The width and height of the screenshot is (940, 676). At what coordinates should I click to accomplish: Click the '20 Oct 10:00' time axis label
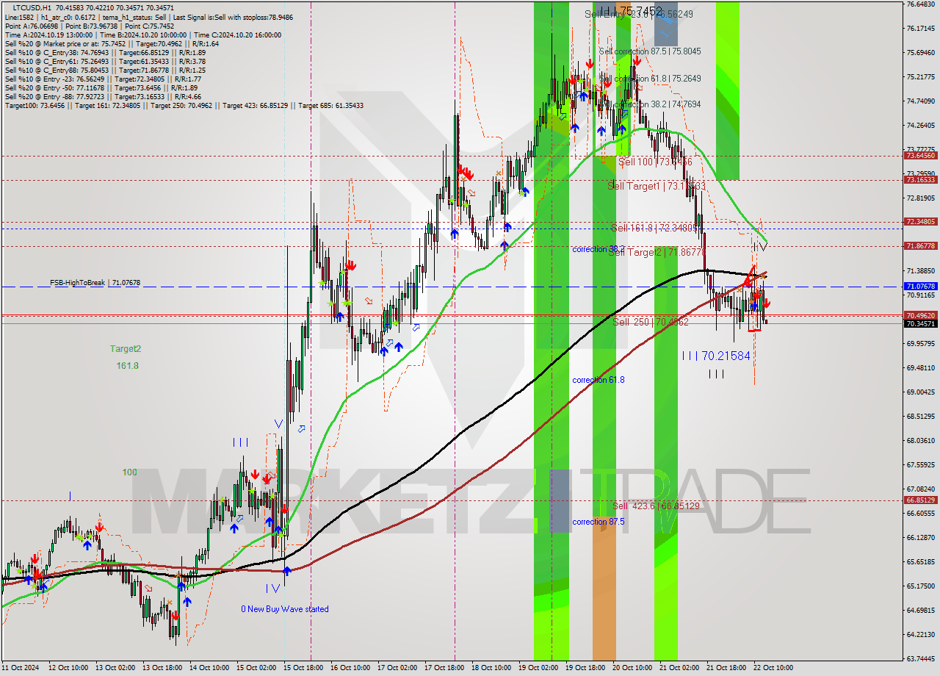tap(632, 668)
